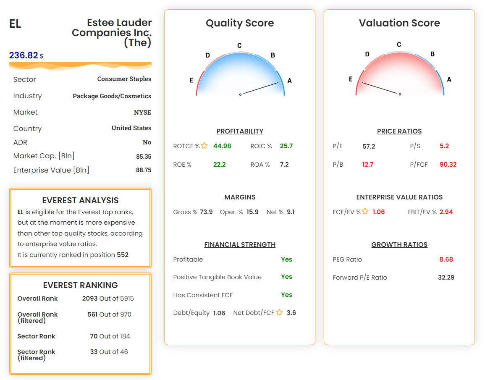Click grade letter E on Valuation Score gauge

(351, 79)
